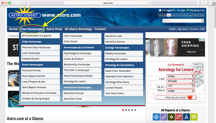The width and height of the screenshot is (216, 123).
Task: Choose Color Oracle menu entry
Action: point(82,41)
